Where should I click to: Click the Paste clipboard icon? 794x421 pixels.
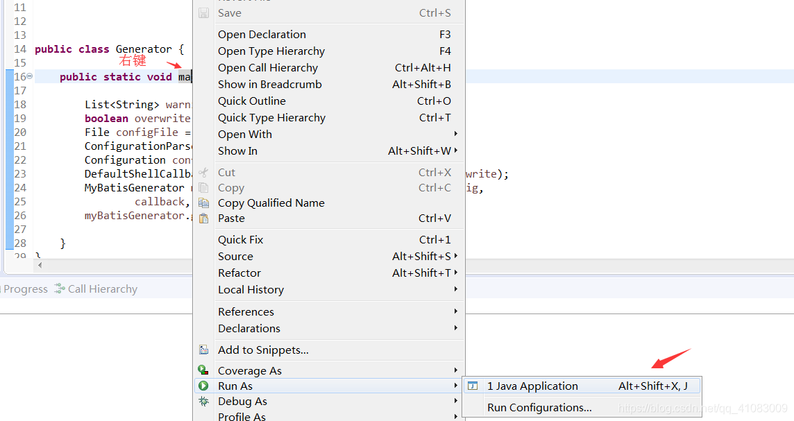click(203, 218)
